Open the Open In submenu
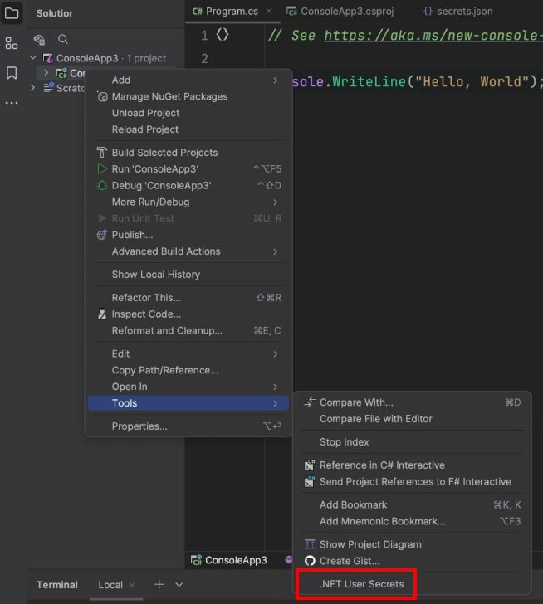This screenshot has height=604, width=543. (x=188, y=387)
